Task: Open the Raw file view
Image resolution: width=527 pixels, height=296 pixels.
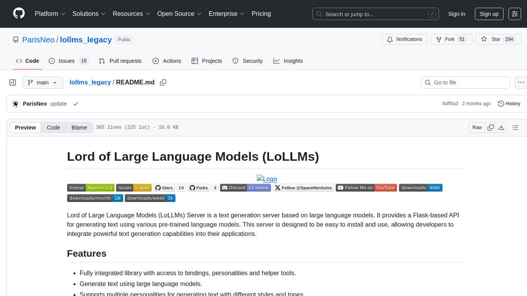Action: [477, 127]
